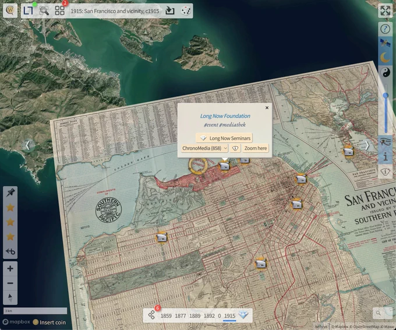
Task: Toggle the satellite basemap icon
Action: click(385, 43)
